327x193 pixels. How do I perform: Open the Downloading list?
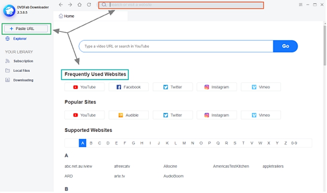coord(23,80)
